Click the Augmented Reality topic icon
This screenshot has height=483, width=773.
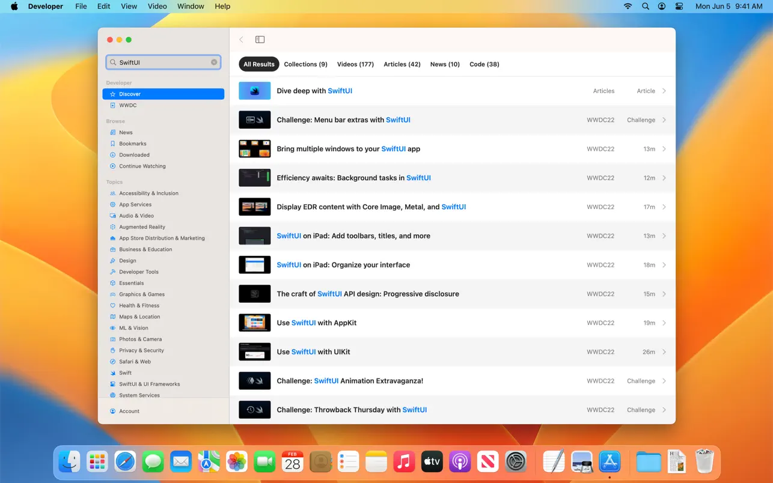pos(112,227)
